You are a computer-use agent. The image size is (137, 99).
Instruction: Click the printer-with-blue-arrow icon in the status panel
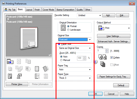click(10, 61)
